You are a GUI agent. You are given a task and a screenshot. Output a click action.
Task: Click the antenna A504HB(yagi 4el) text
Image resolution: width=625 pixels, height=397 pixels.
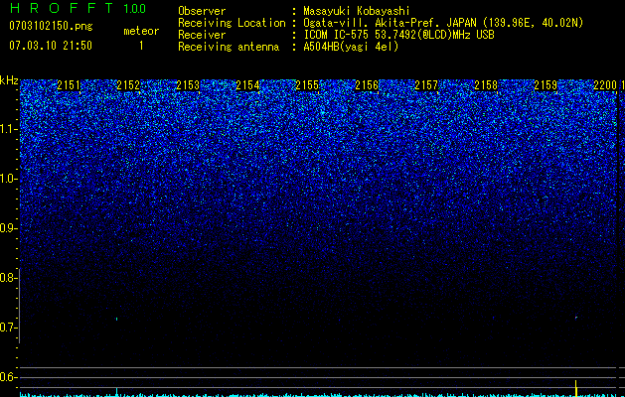tap(351, 47)
